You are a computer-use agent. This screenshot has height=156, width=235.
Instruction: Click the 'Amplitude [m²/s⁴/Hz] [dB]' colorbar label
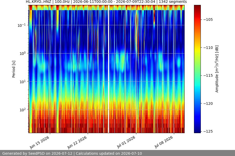pyautogui.click(x=217, y=69)
